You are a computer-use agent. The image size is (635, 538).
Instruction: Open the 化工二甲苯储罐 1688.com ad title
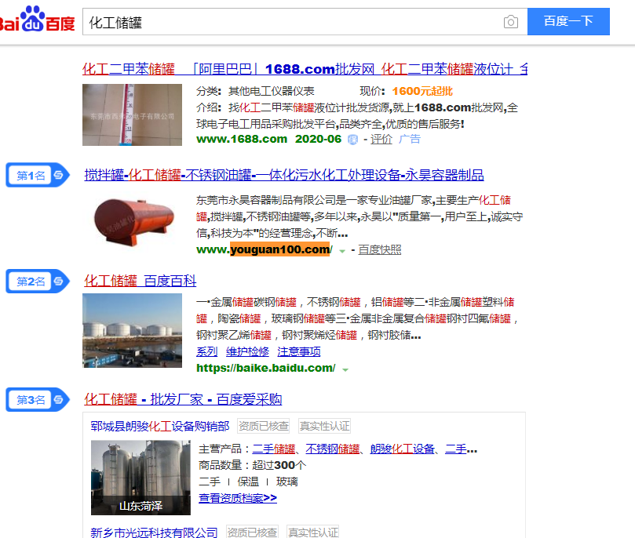pyautogui.click(x=305, y=69)
